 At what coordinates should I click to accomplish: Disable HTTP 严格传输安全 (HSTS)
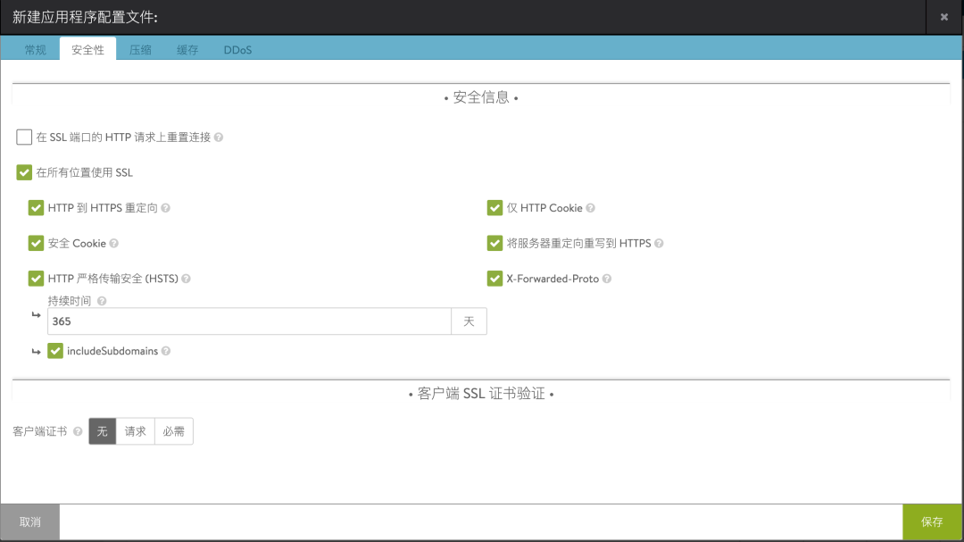36,279
